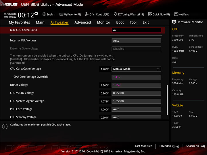207x155 pixels.
Task: Edit CPU System Agent Voltage field
Action: click(136, 101)
